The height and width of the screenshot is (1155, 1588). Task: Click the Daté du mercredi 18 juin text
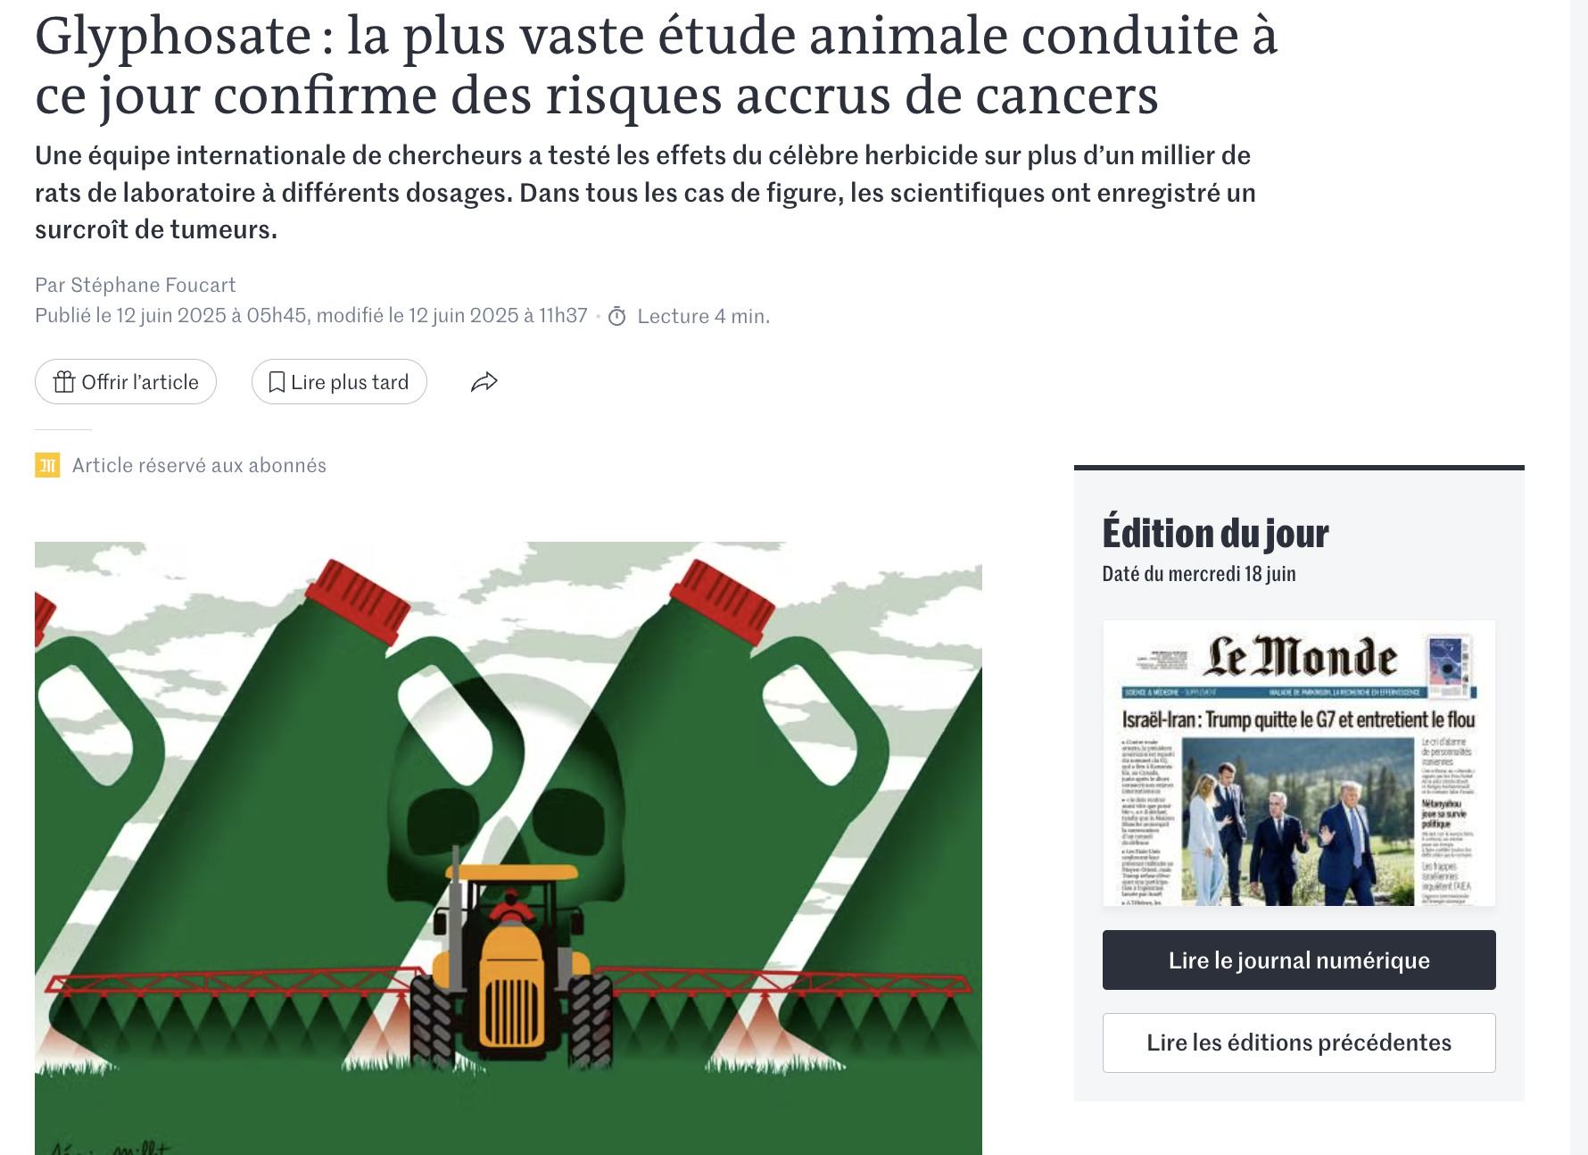(x=1199, y=574)
